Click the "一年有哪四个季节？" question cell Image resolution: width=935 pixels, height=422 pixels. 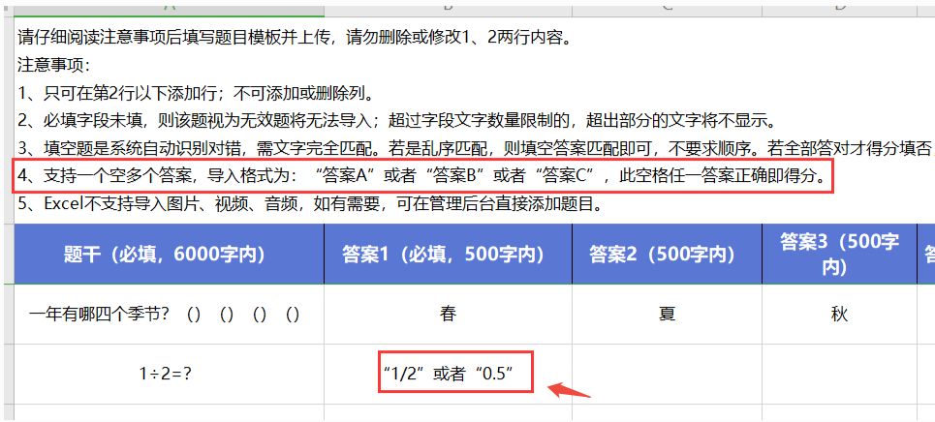(x=170, y=315)
